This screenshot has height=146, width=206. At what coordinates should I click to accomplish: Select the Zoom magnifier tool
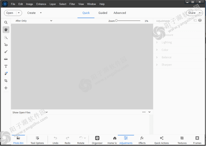6,22
